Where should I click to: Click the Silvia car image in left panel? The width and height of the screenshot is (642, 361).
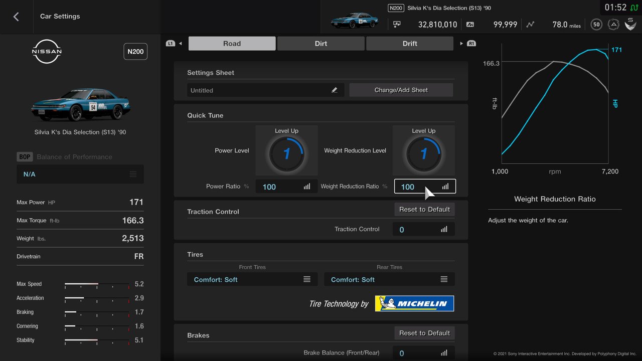tap(80, 104)
